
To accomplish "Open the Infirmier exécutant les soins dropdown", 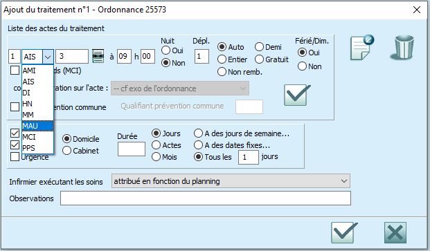I will click(231, 181).
